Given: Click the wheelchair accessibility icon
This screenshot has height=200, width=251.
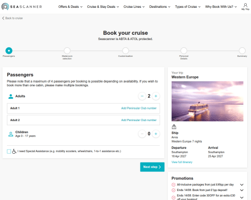Looking at the screenshot, I should [x=14, y=151].
